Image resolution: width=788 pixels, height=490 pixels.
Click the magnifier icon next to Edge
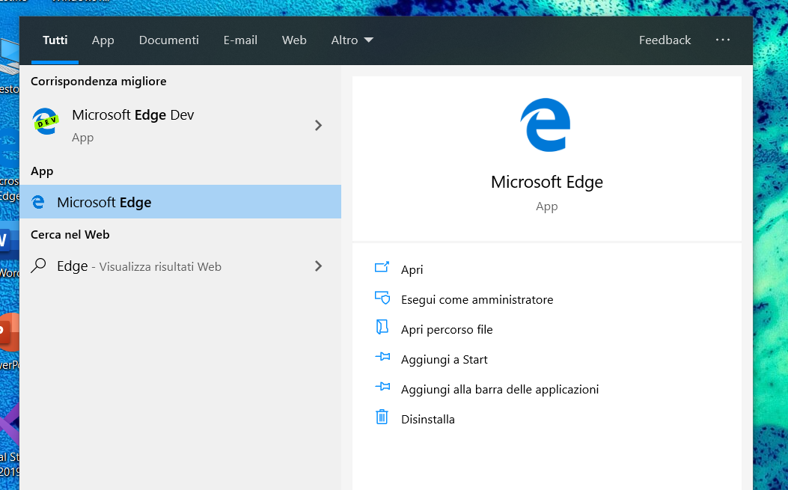coord(38,266)
